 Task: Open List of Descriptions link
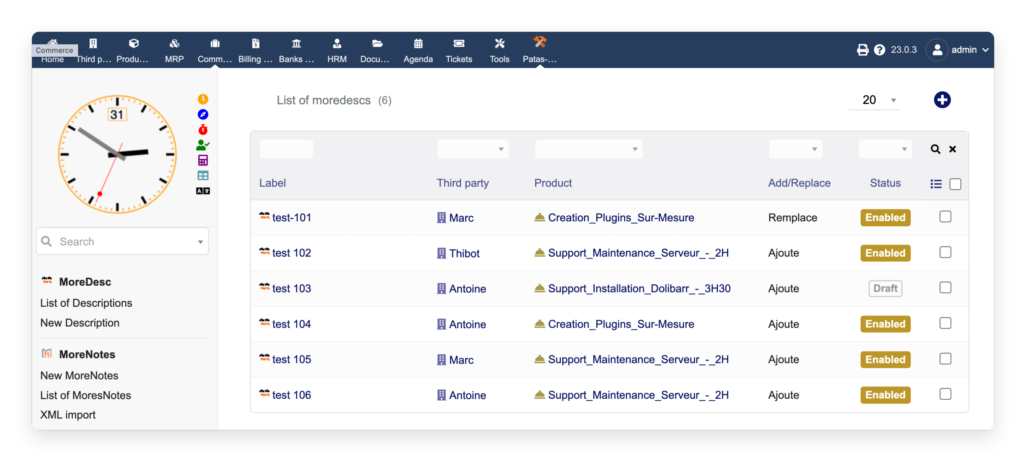86,303
